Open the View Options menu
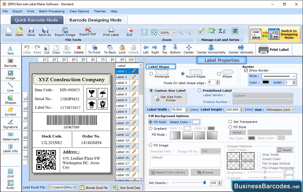303x192 pixels. point(79,11)
